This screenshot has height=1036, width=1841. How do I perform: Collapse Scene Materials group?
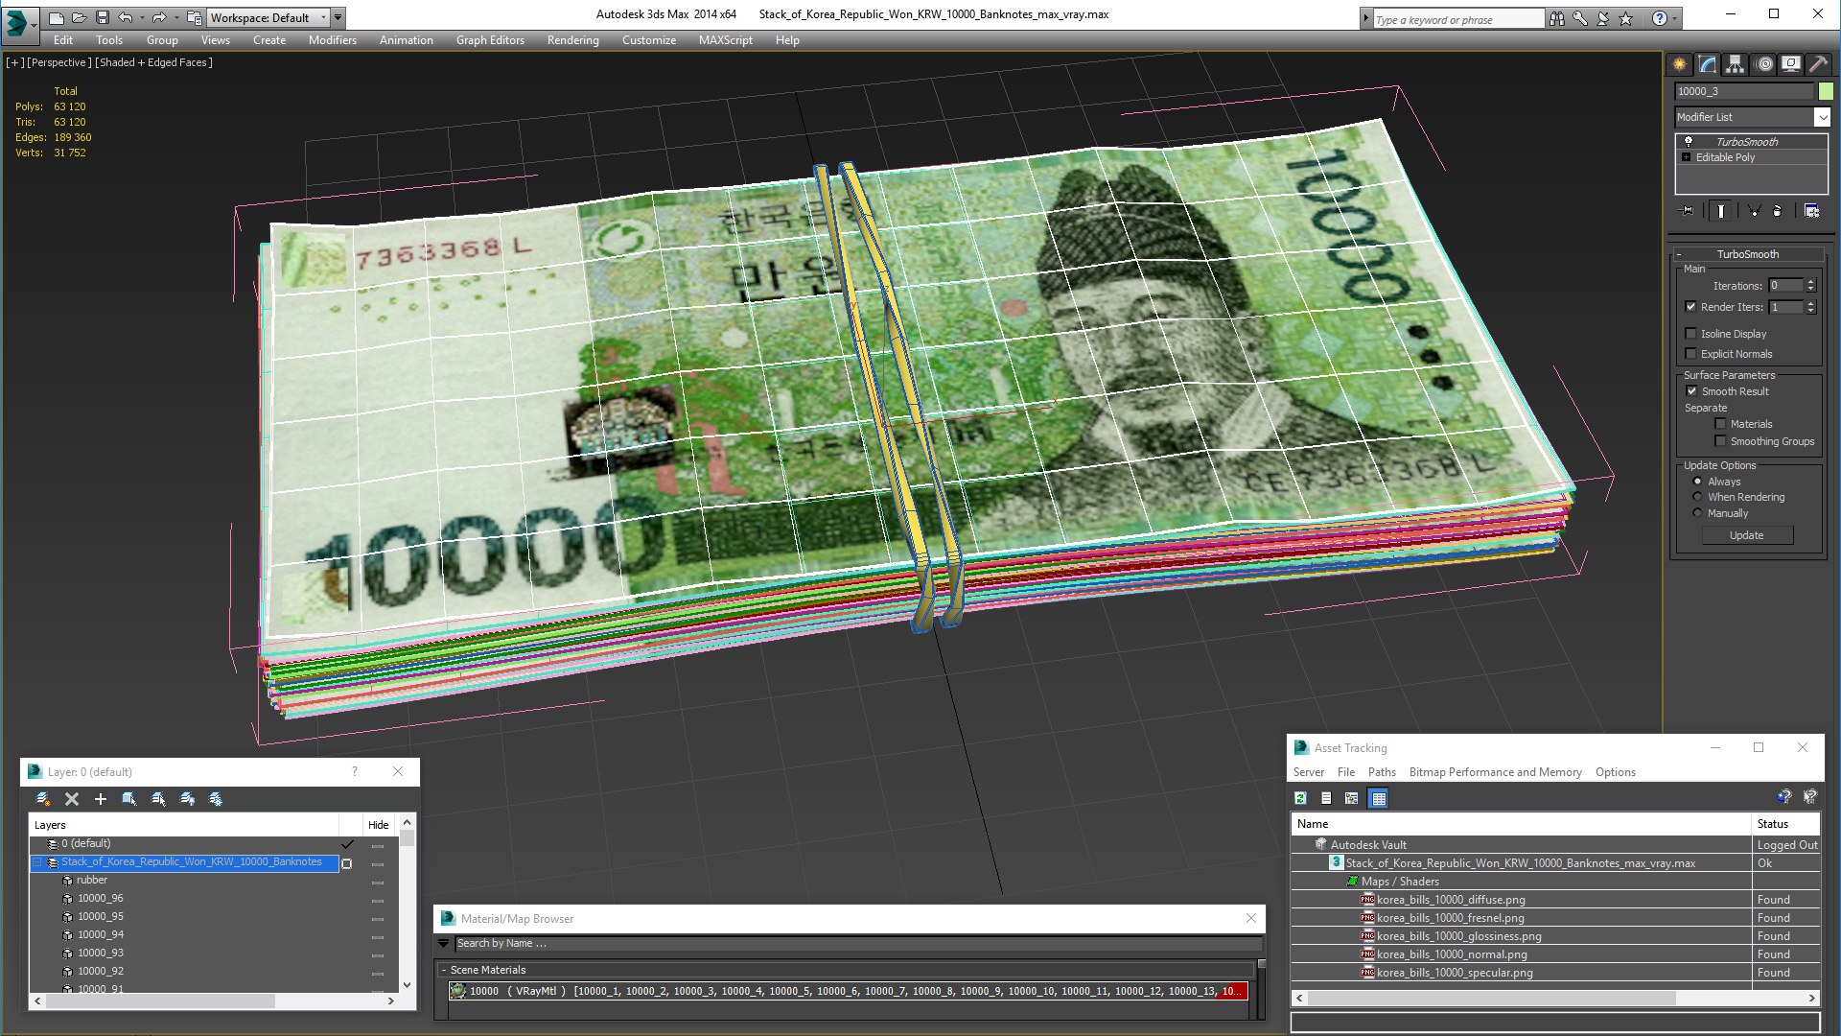click(443, 970)
